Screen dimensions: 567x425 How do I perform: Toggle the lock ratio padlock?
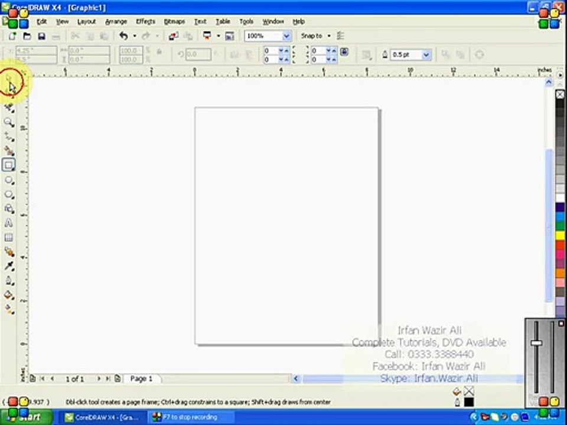click(x=159, y=52)
